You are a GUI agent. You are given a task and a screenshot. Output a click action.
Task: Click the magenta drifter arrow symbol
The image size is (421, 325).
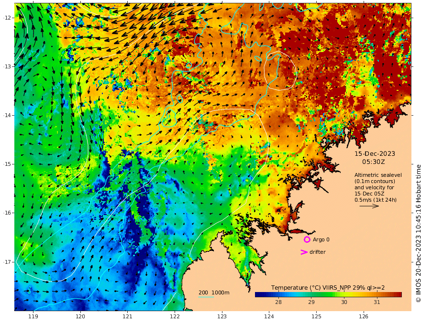click(x=304, y=252)
